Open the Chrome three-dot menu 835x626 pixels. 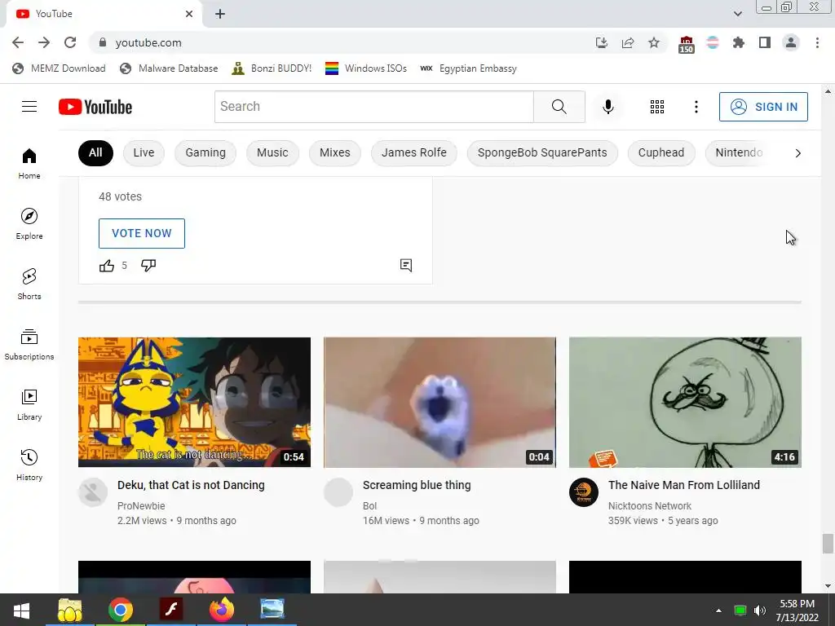[x=817, y=42]
